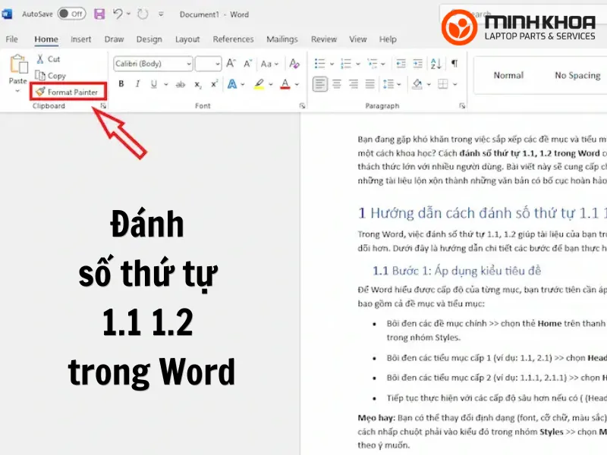Toggle bold formatting
The height and width of the screenshot is (455, 607).
coord(121,83)
